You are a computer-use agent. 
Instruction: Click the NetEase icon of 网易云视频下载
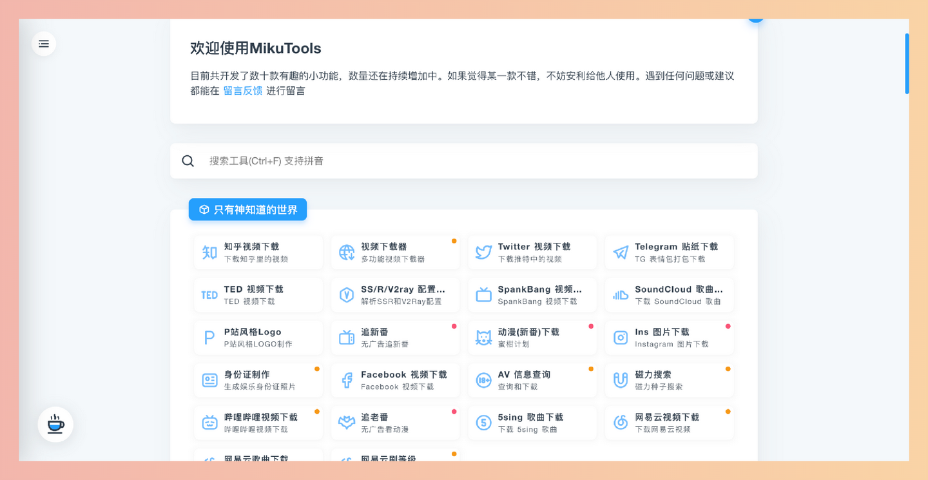[x=621, y=423]
